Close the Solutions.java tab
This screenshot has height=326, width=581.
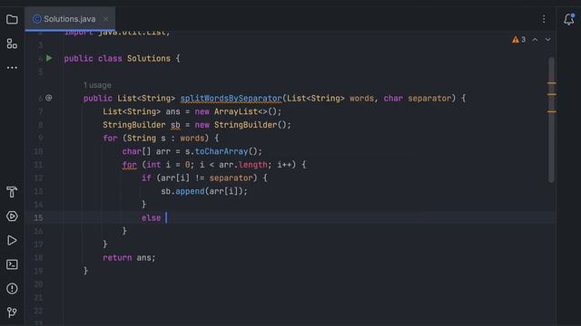(105, 19)
